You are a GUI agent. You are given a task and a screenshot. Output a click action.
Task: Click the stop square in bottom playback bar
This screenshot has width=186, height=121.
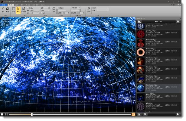[x=2, y=114]
